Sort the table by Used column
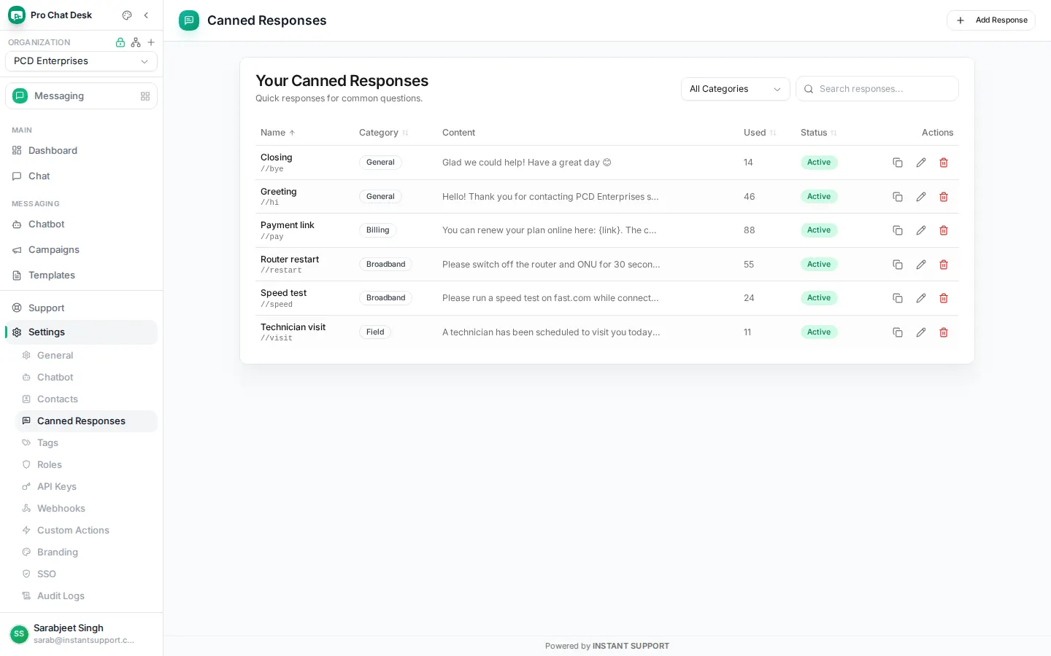This screenshot has width=1051, height=656. [760, 133]
